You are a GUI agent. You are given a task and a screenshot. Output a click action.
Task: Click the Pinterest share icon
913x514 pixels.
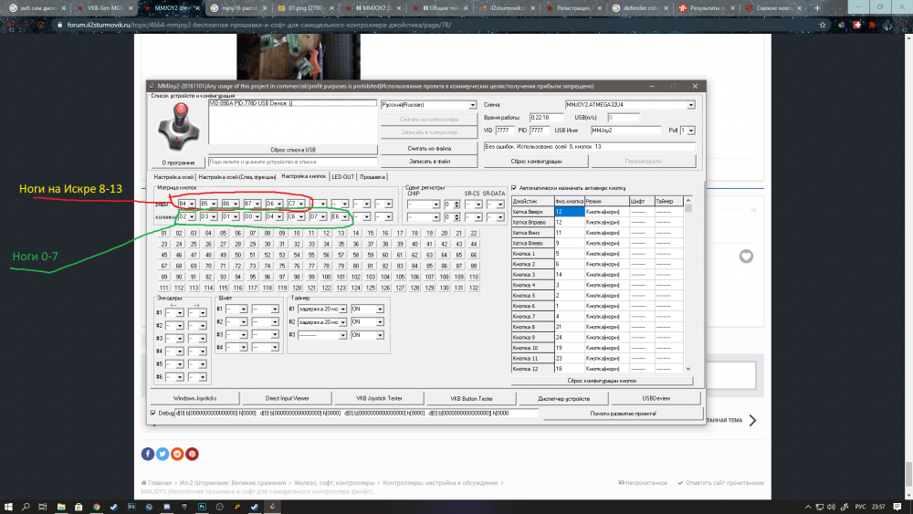(x=192, y=454)
